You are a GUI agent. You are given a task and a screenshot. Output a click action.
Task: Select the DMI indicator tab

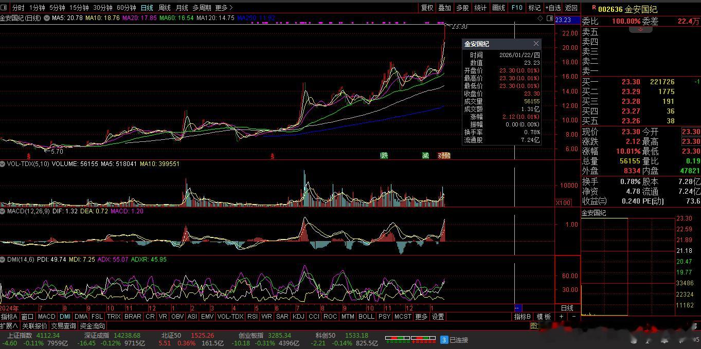(65, 317)
